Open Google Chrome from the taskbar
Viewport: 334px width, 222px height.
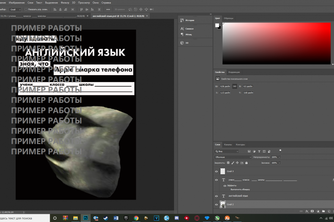(136, 218)
